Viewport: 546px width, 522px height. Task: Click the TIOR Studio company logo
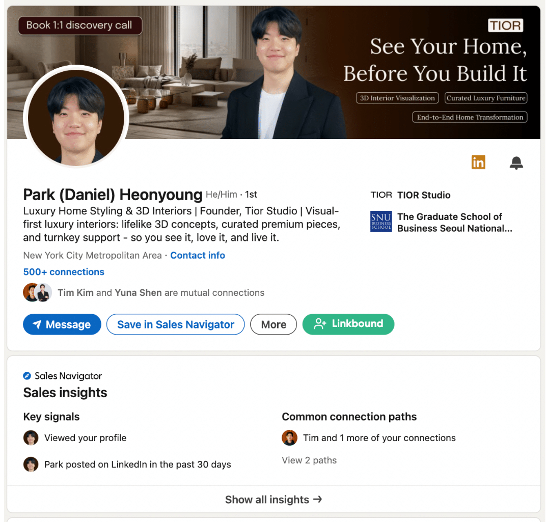[381, 195]
